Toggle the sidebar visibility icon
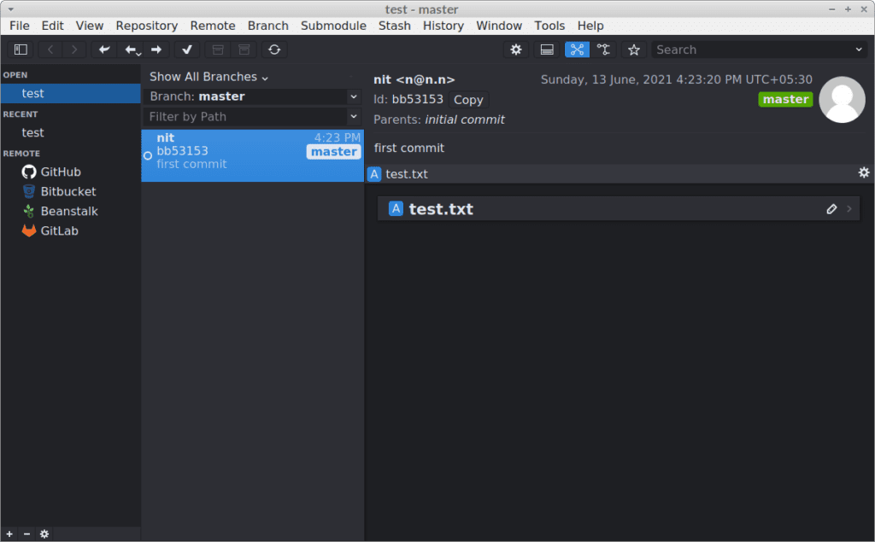This screenshot has width=875, height=542. pyautogui.click(x=21, y=50)
